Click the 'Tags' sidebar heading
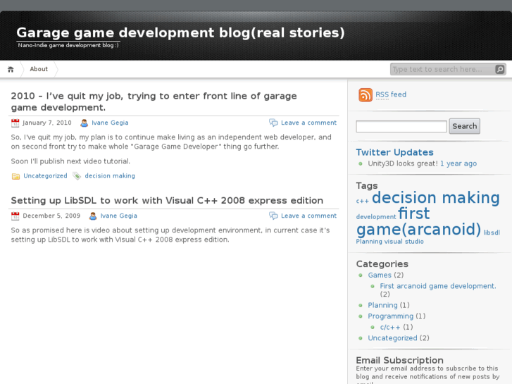 click(367, 185)
